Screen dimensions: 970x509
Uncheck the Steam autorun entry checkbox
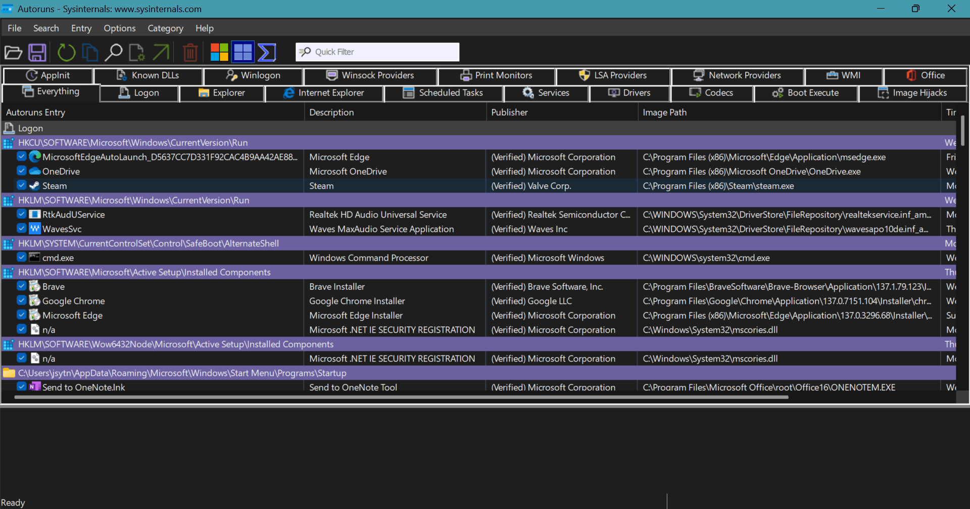tap(21, 185)
